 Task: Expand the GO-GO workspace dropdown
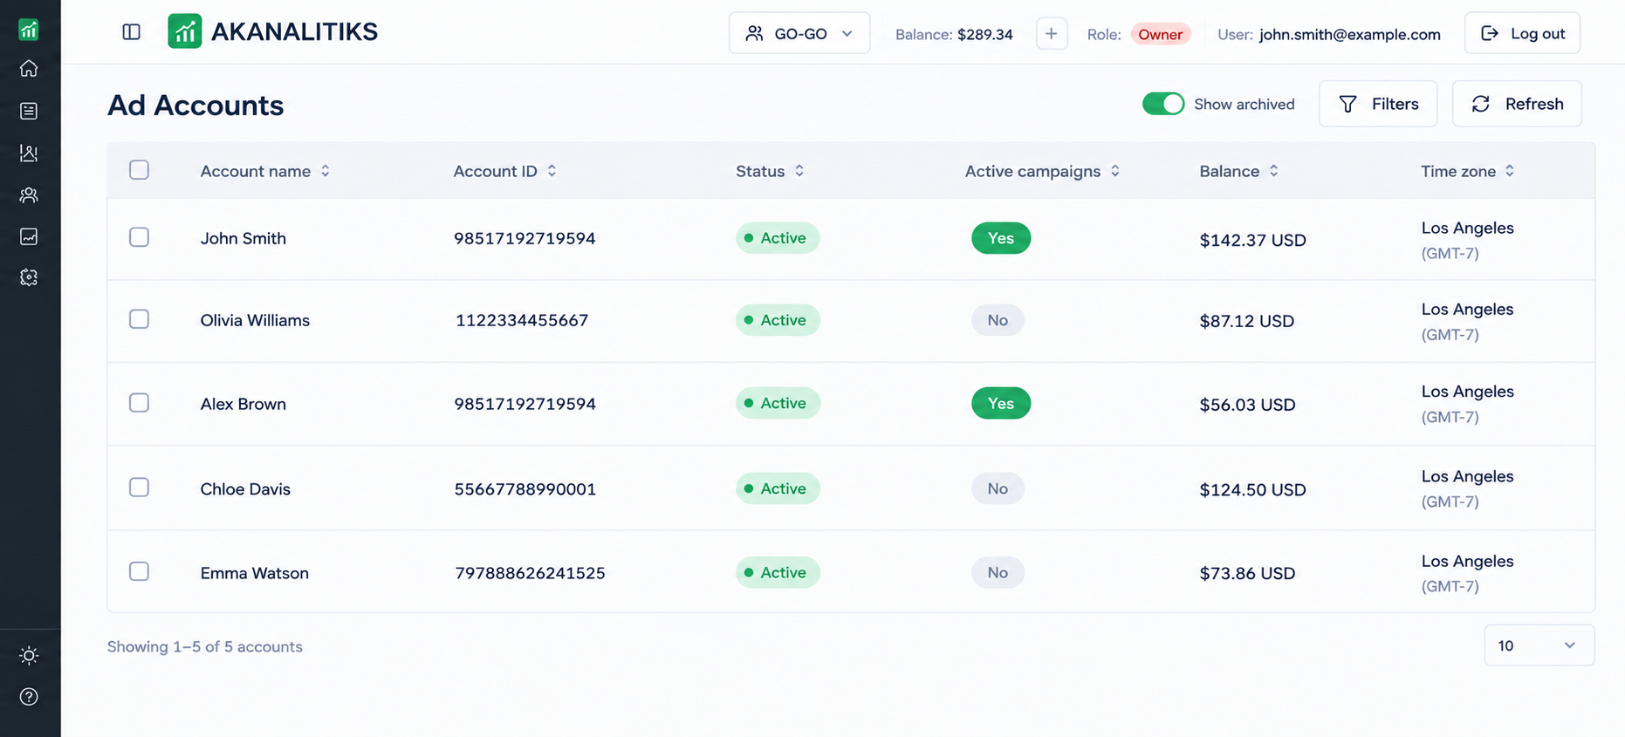coord(799,33)
